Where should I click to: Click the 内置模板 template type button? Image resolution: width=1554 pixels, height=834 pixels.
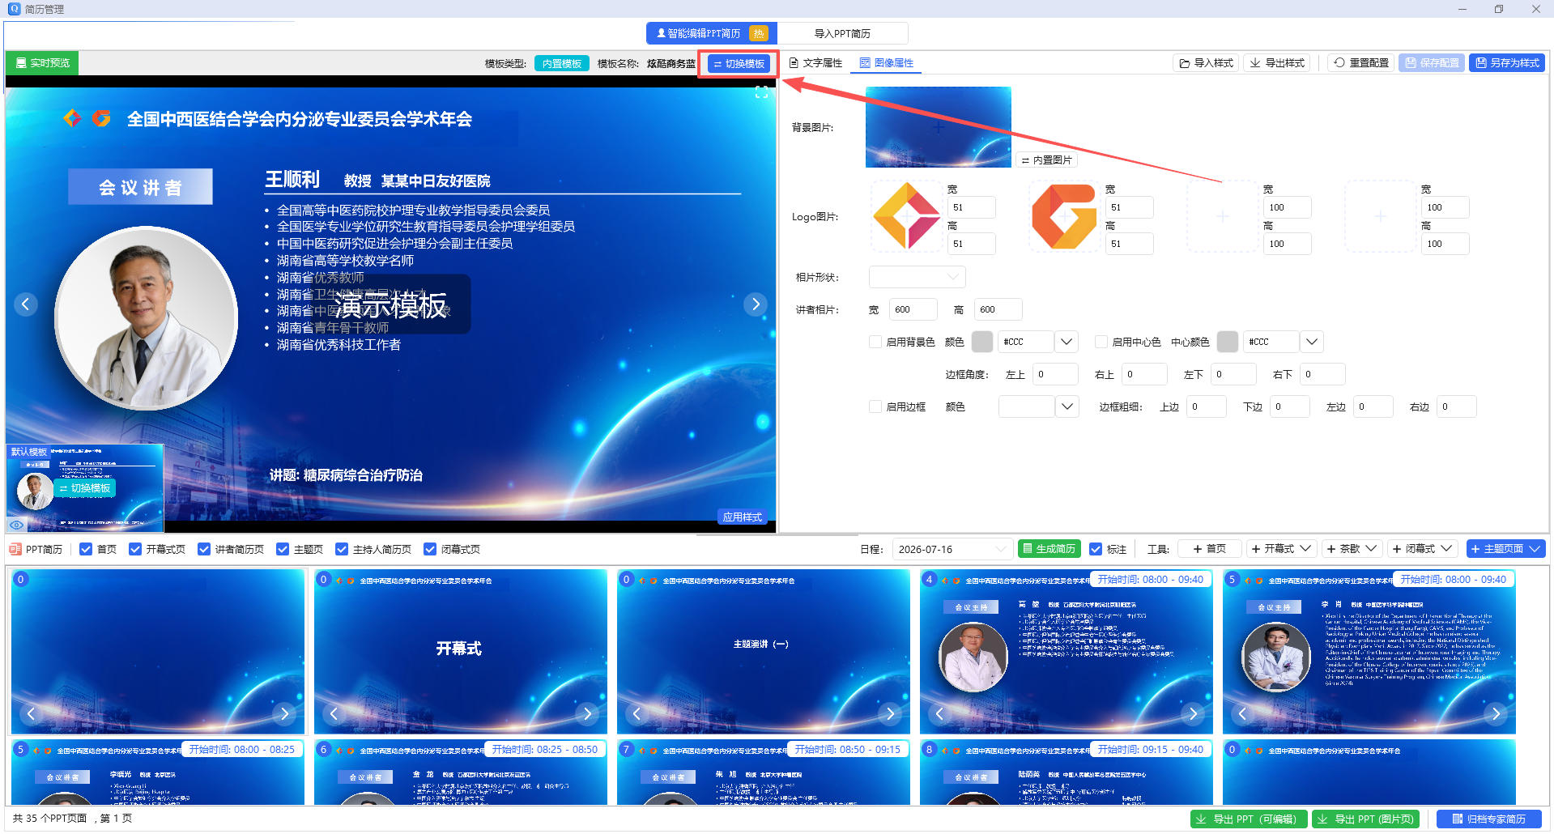(562, 63)
